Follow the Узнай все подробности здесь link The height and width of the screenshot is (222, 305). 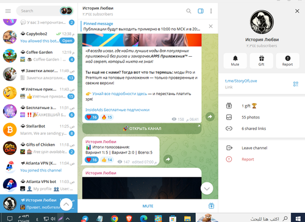(x=120, y=94)
